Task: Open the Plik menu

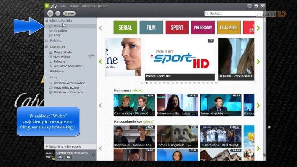Action: 64,6
